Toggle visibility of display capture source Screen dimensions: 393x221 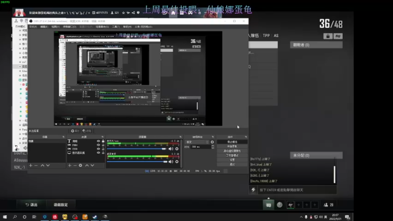point(98,153)
